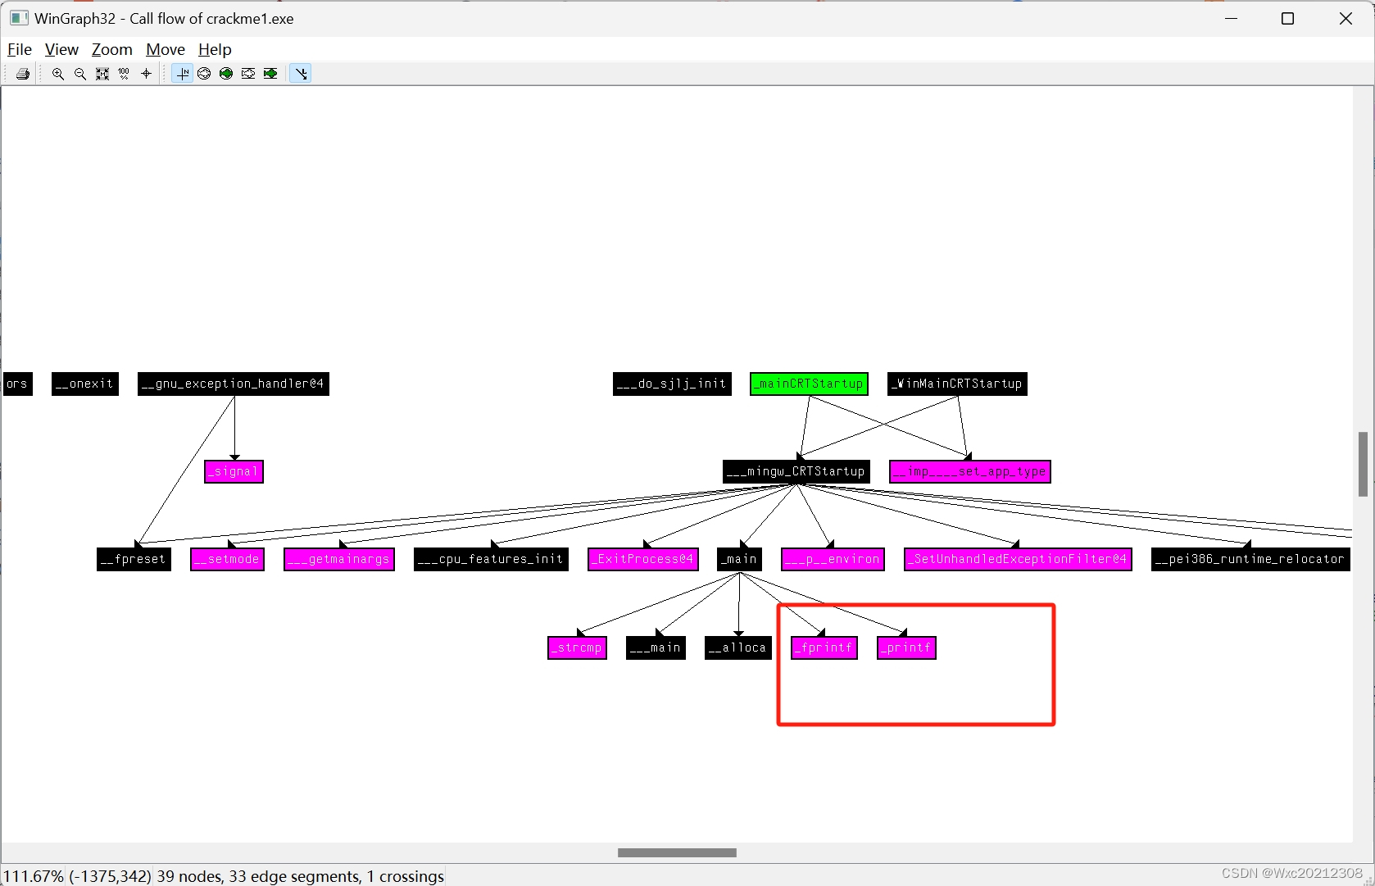Select the green _mainCRTStartup node
Viewport: 1375px width, 886px height.
809,384
